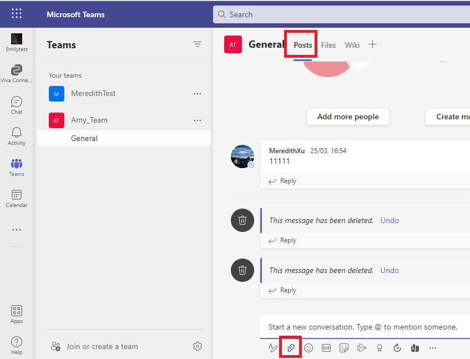Viewport: 470px width, 359px height.
Task: Open the Approvals icon
Action: pos(397,348)
